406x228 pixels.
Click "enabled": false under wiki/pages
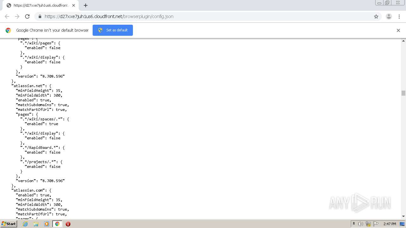pyautogui.click(x=43, y=48)
